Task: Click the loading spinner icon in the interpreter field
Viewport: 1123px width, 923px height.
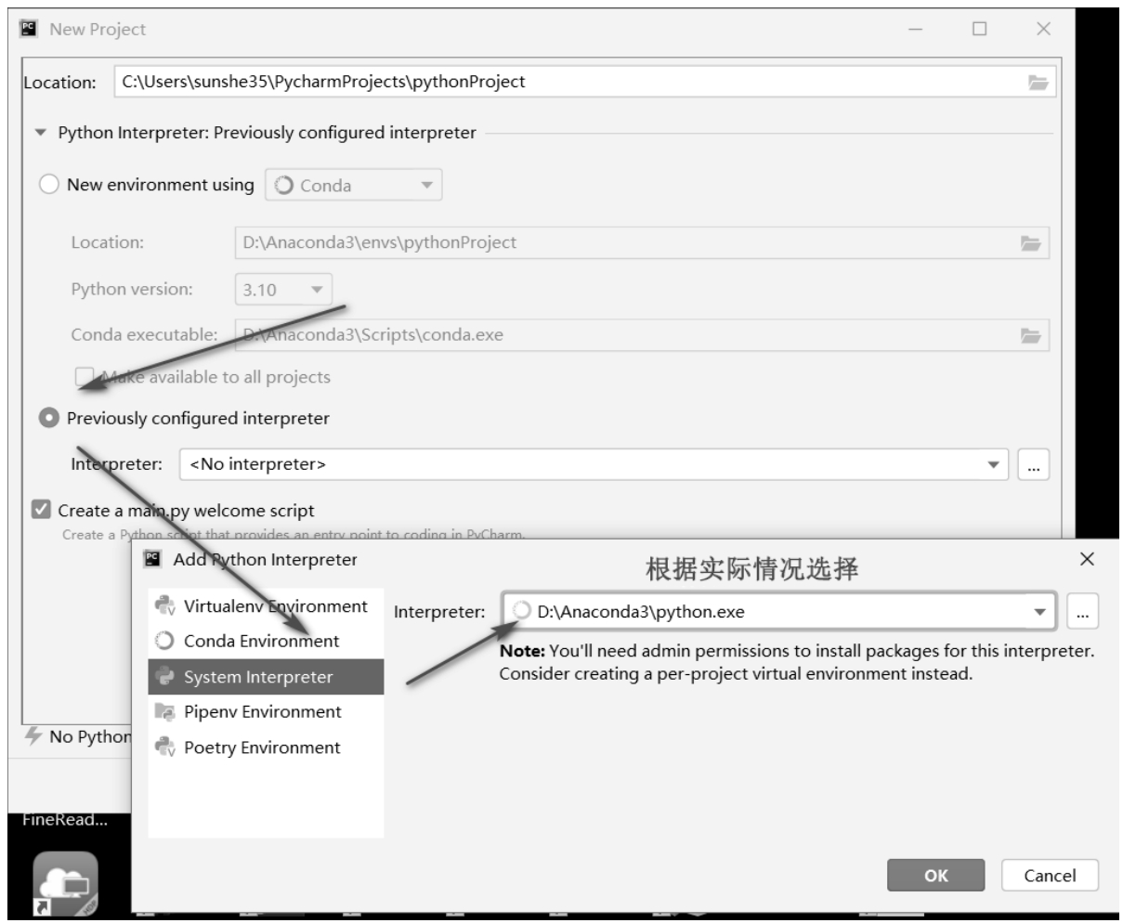Action: pyautogui.click(x=522, y=612)
